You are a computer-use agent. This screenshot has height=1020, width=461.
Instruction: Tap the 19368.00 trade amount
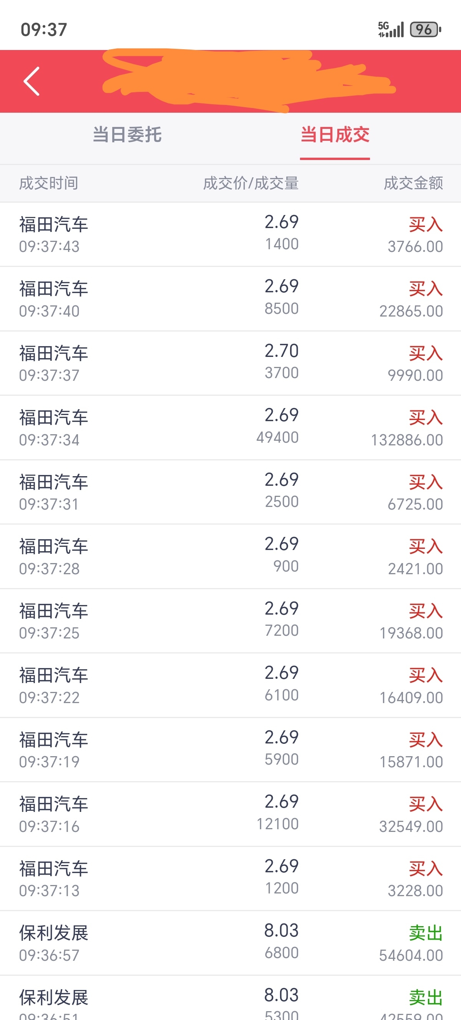pyautogui.click(x=411, y=633)
